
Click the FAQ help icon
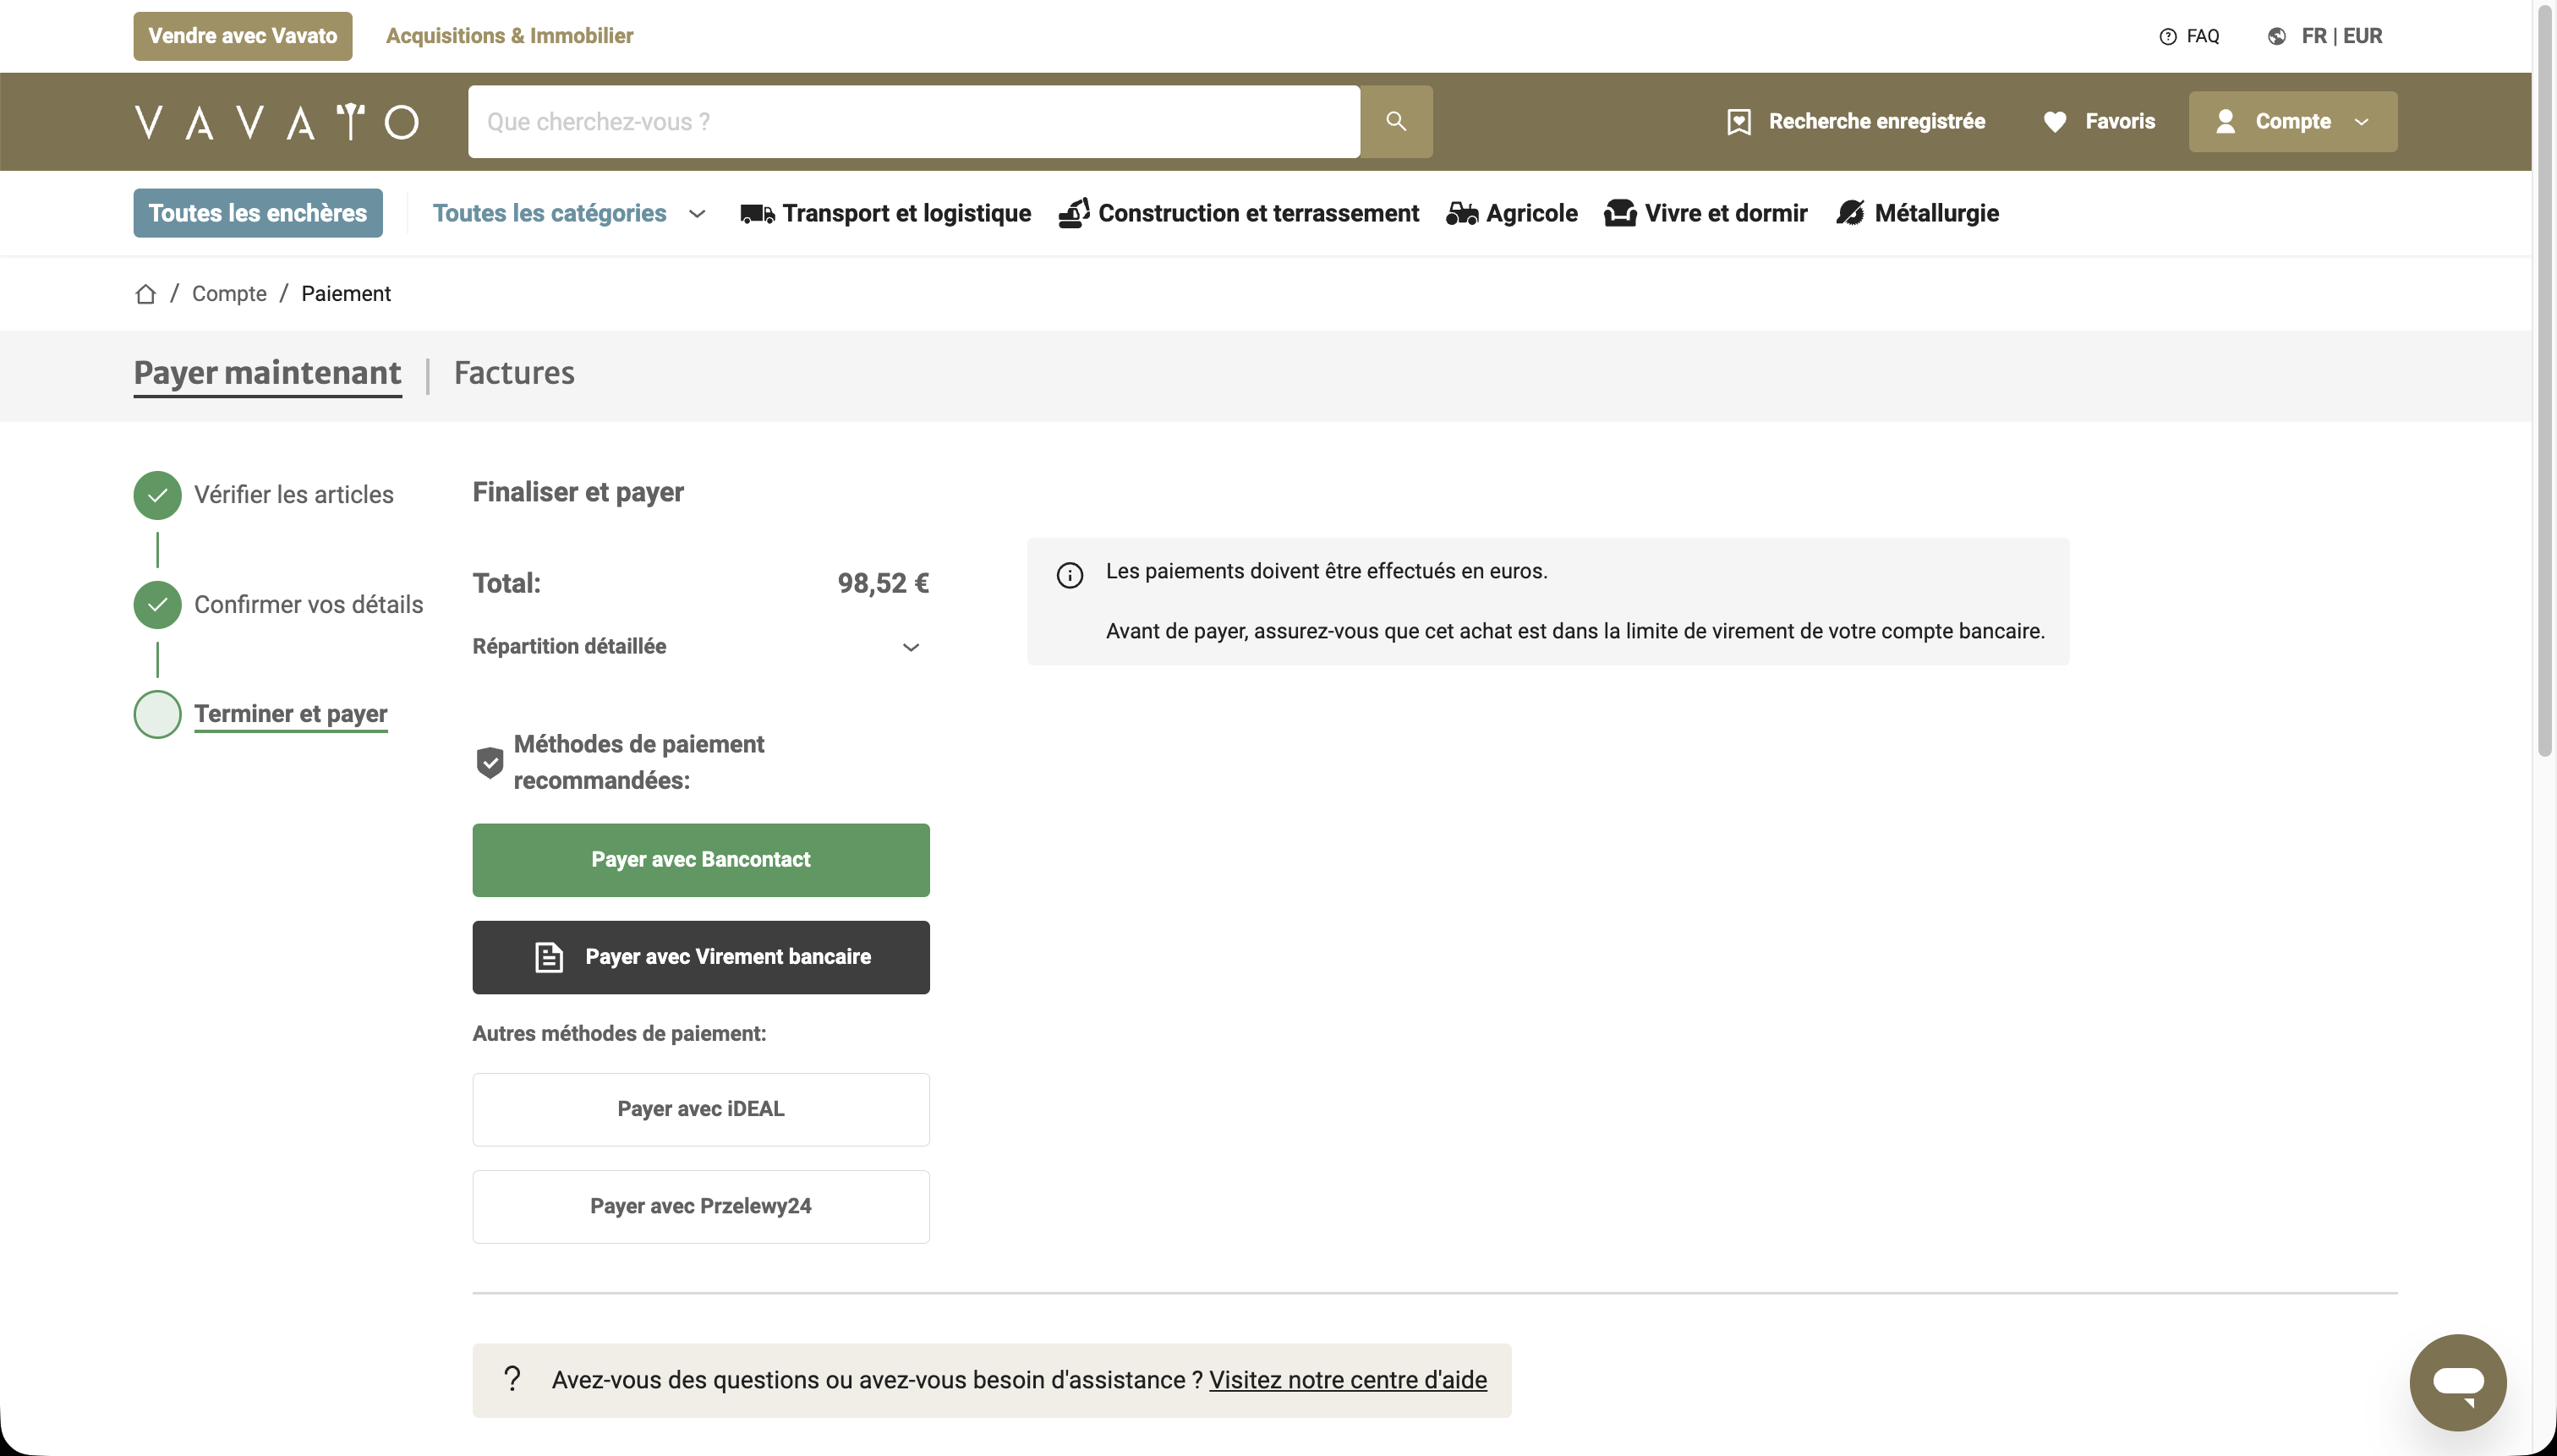pyautogui.click(x=2167, y=37)
